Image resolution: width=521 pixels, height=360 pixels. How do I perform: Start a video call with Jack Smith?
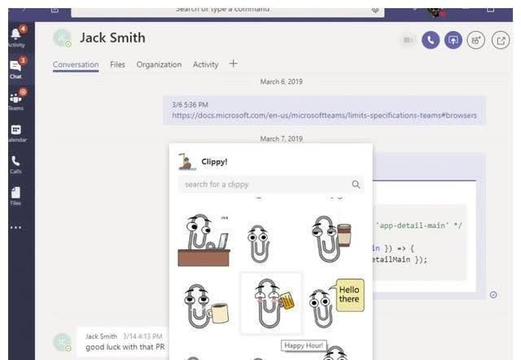click(408, 40)
